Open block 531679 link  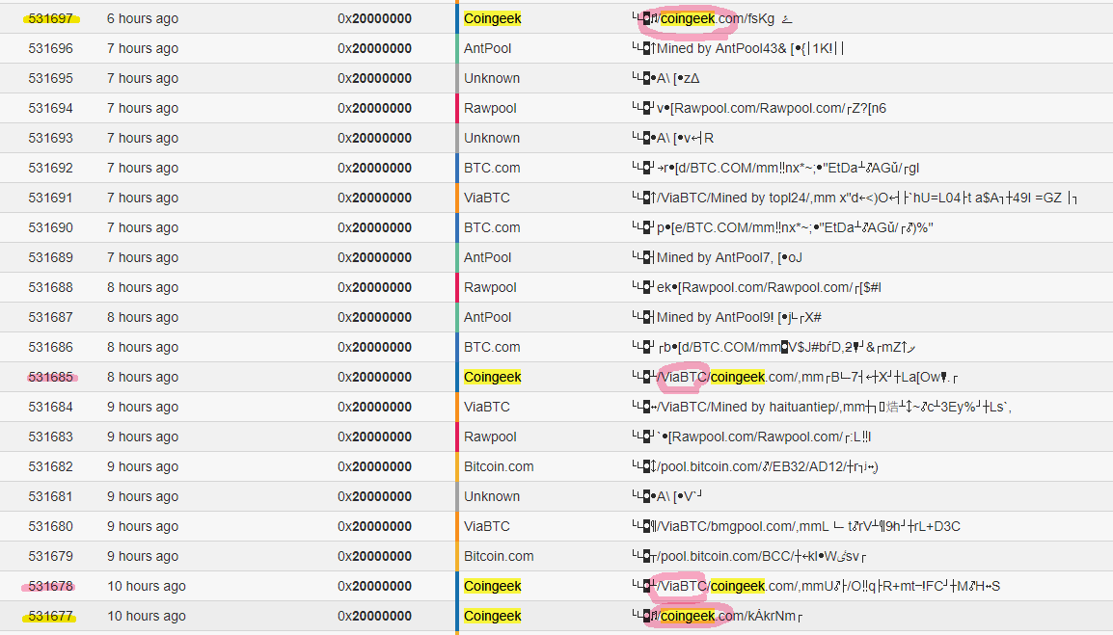coord(50,556)
